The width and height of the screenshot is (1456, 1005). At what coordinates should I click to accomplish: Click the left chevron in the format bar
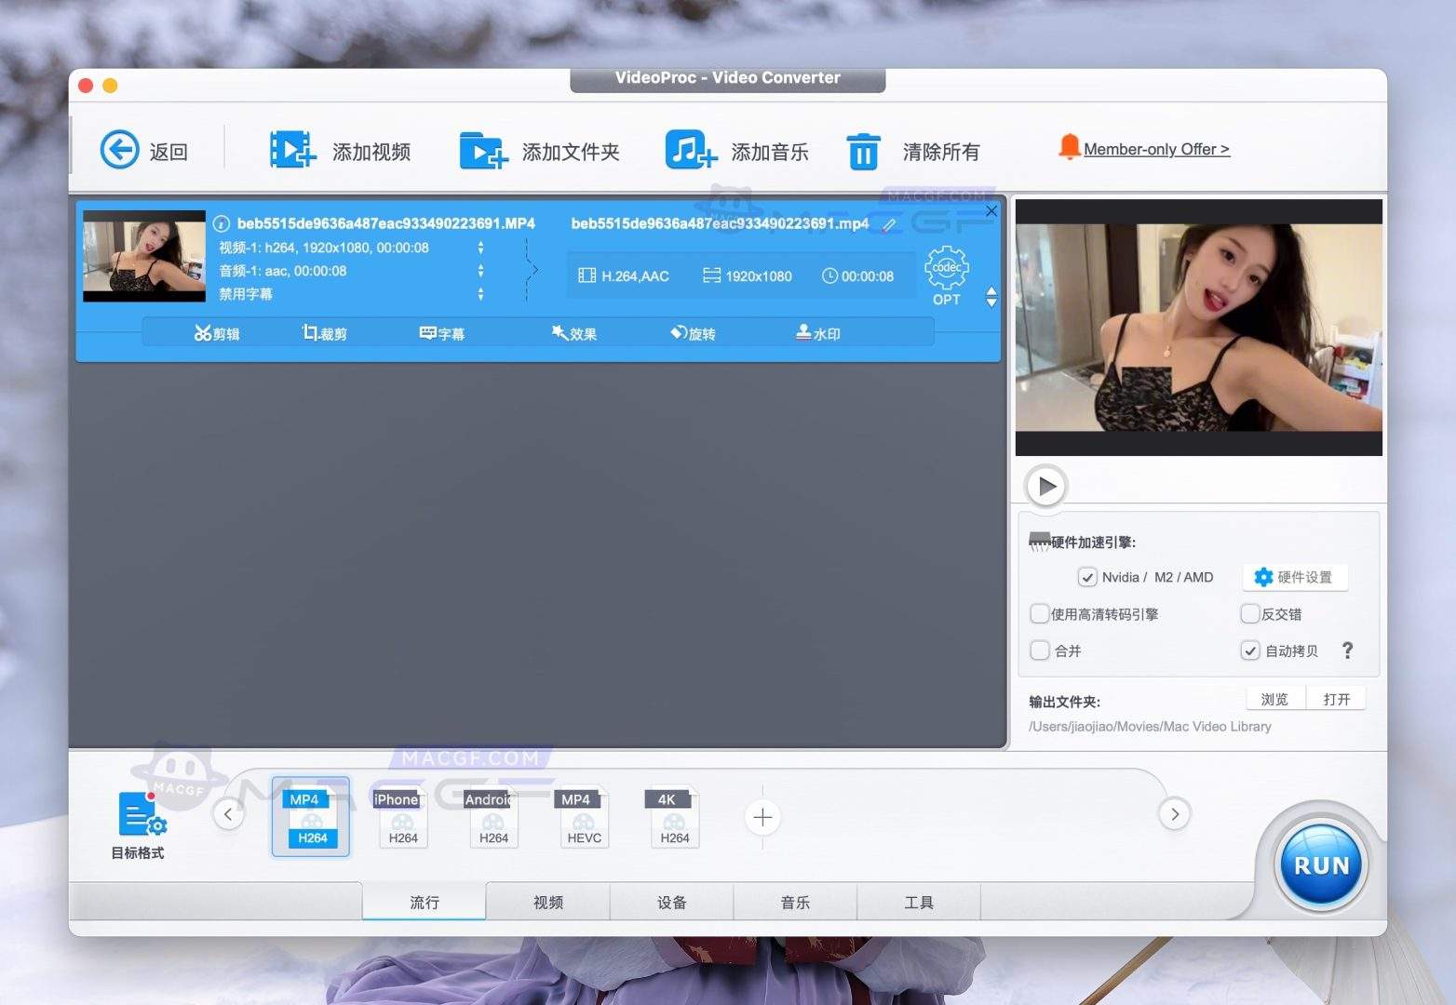pyautogui.click(x=228, y=813)
